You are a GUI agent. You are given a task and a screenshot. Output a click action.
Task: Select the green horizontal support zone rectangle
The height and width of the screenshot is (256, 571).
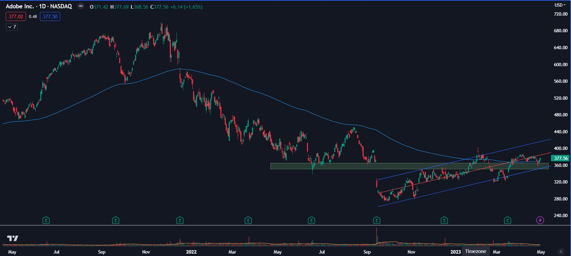[409, 166]
